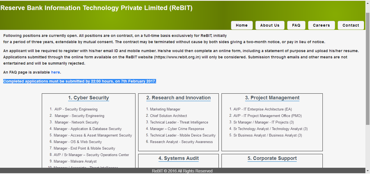Click the Manager - Network Security listing
370x174 pixels.
tap(77, 122)
